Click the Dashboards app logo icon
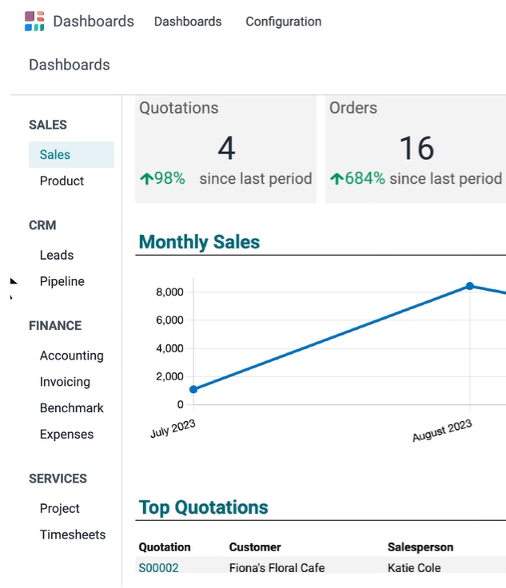This screenshot has height=588, width=506. [34, 22]
